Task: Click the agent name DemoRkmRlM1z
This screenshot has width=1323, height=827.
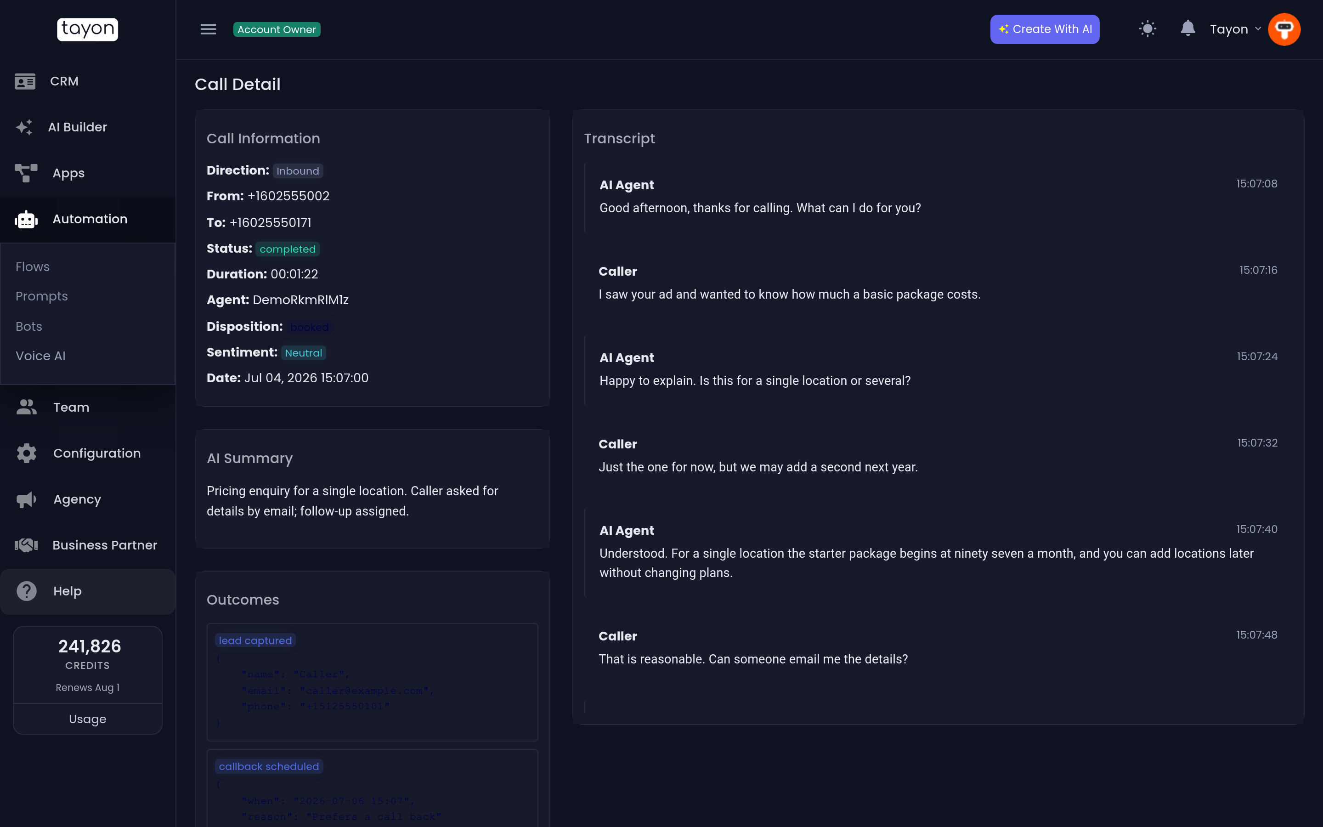Action: 301,300
